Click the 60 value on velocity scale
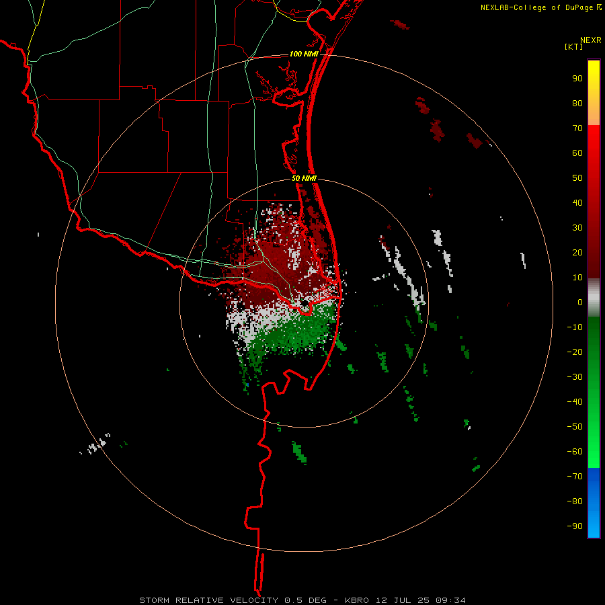 tap(577, 153)
